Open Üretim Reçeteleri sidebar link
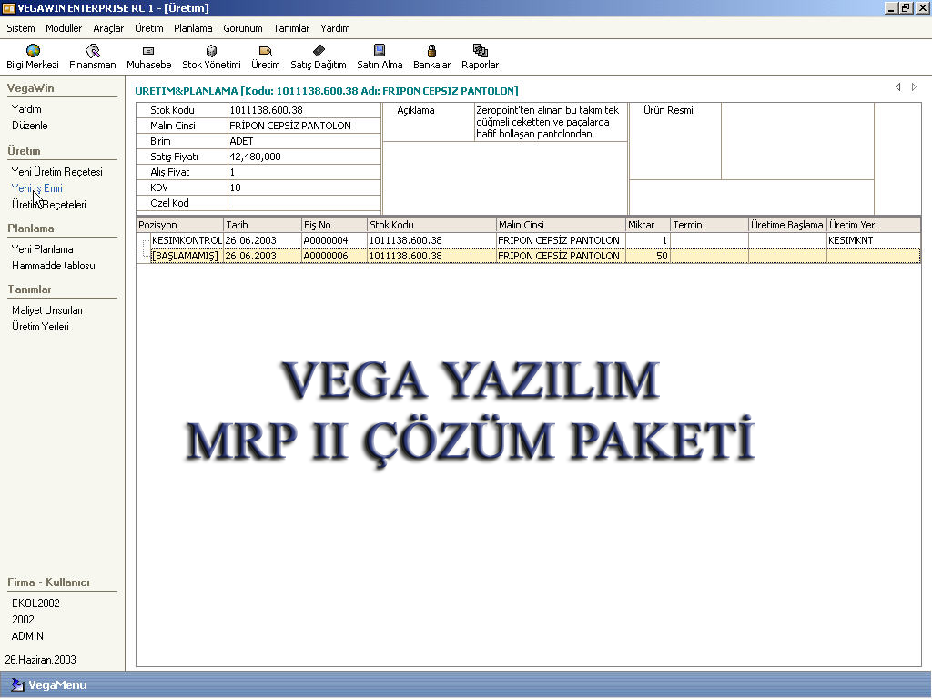Screen dimensions: 932x699 tap(49, 205)
